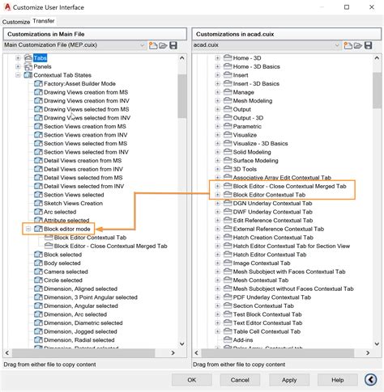Click the save icon in acad.cuix pane
This screenshot has width=384, height=392.
click(x=369, y=45)
